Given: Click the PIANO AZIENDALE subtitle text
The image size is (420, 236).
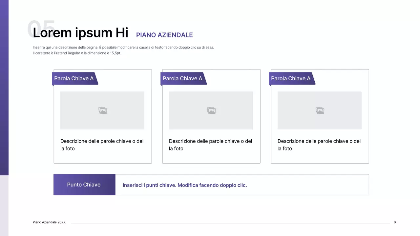Looking at the screenshot, I should point(164,35).
